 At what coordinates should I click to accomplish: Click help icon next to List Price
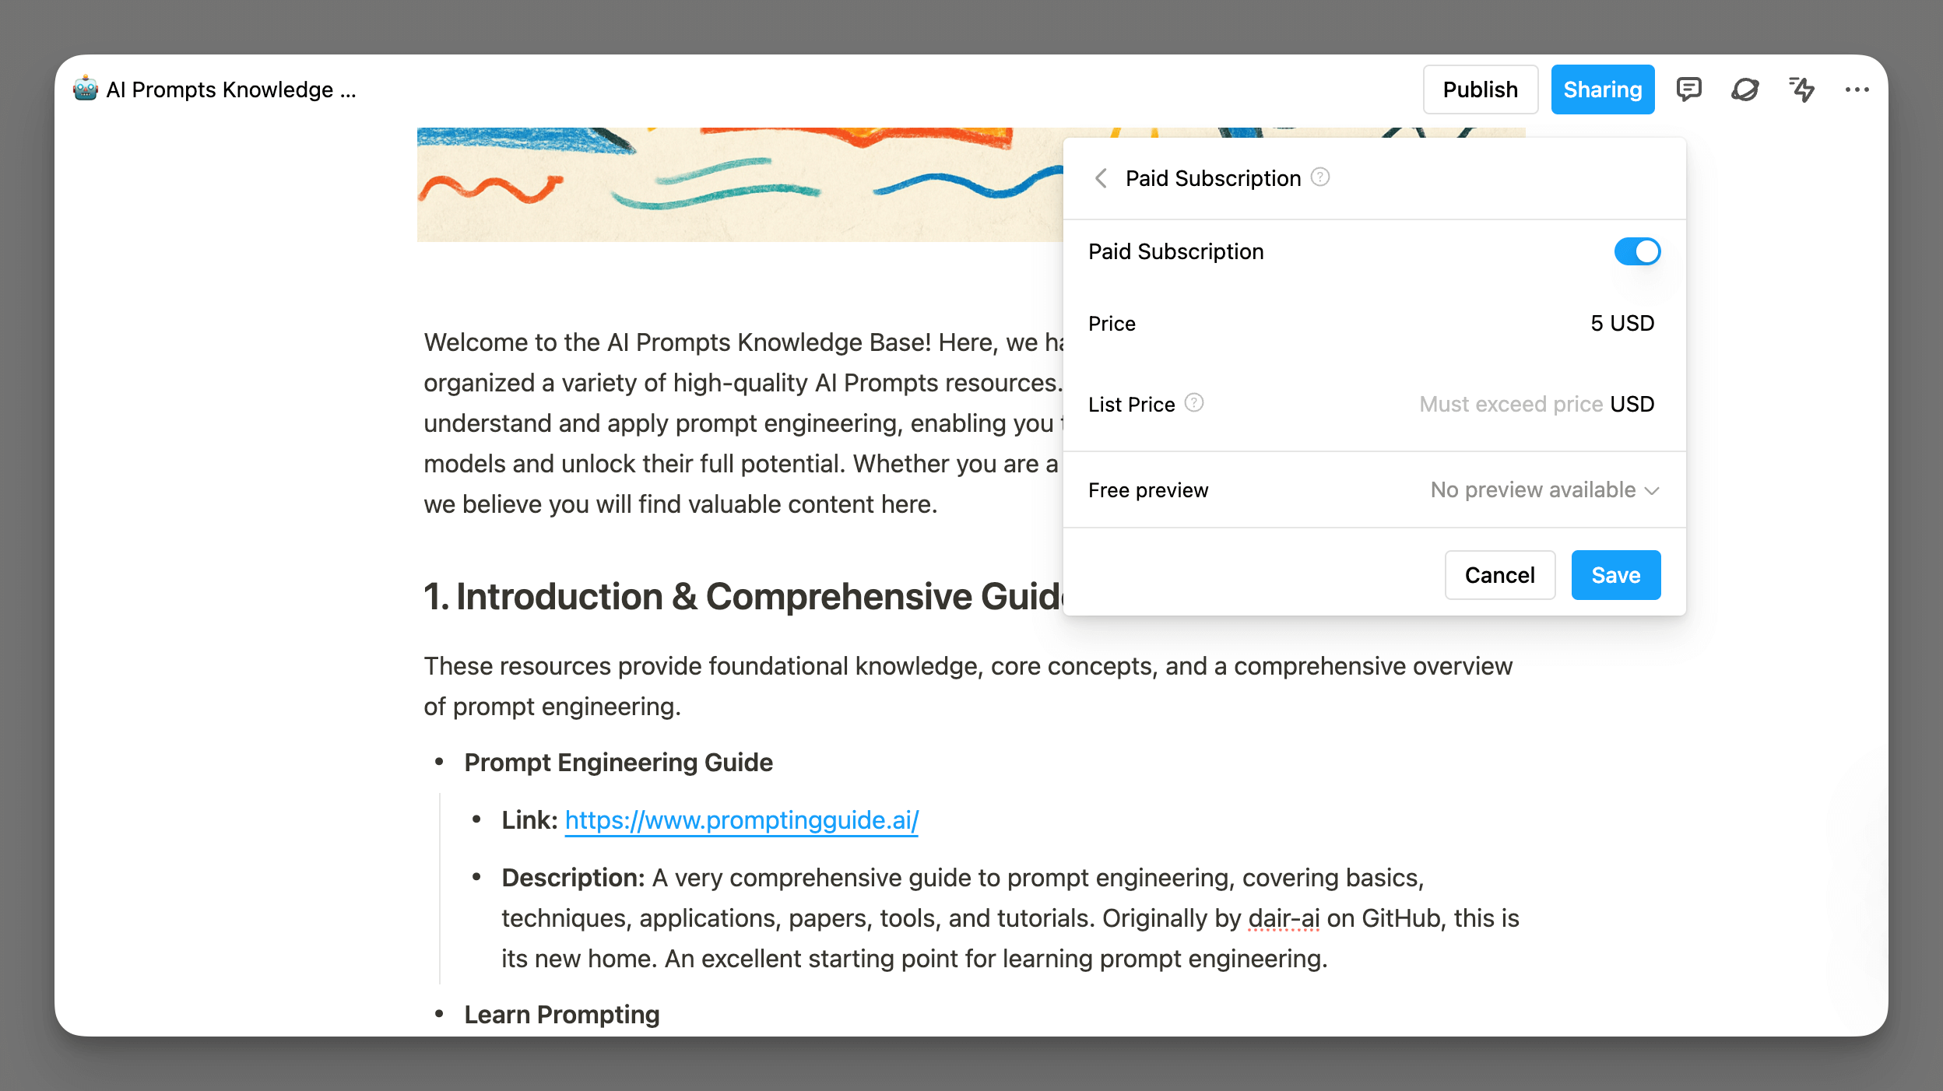(1194, 403)
